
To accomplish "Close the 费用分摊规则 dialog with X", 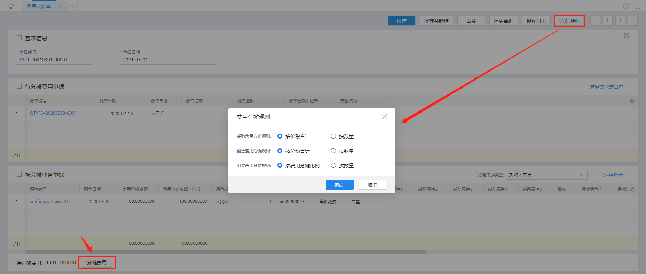I will (384, 117).
